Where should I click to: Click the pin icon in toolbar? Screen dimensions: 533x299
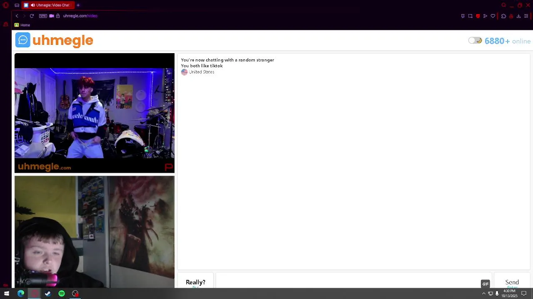point(463,16)
